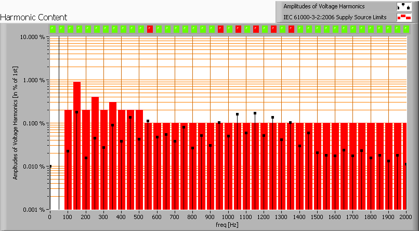Click the tallest red limit bar at 150 Hz
The width and height of the screenshot is (419, 231).
[x=77, y=146]
